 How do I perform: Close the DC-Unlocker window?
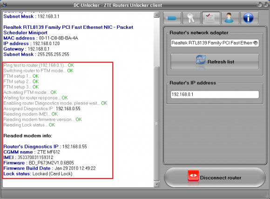tap(266, 5)
